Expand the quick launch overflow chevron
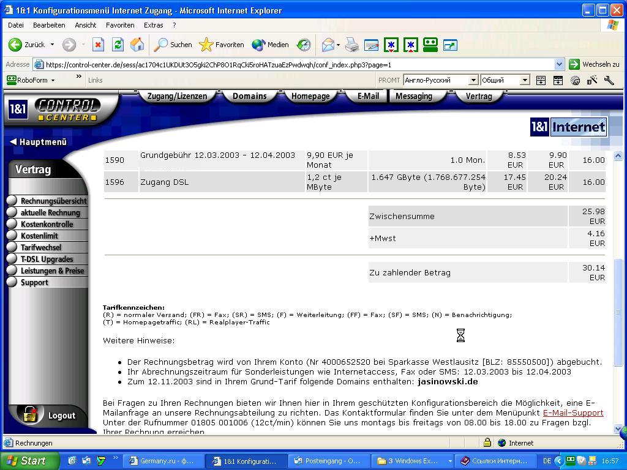Screen dimensions: 627x470 (116, 458)
